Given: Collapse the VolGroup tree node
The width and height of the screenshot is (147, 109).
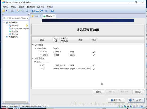Looking at the screenshot, I should tap(35, 48).
